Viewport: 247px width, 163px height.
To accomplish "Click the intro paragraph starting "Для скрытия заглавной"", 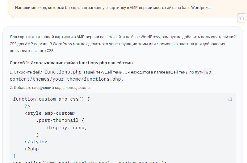I will coord(123,44).
